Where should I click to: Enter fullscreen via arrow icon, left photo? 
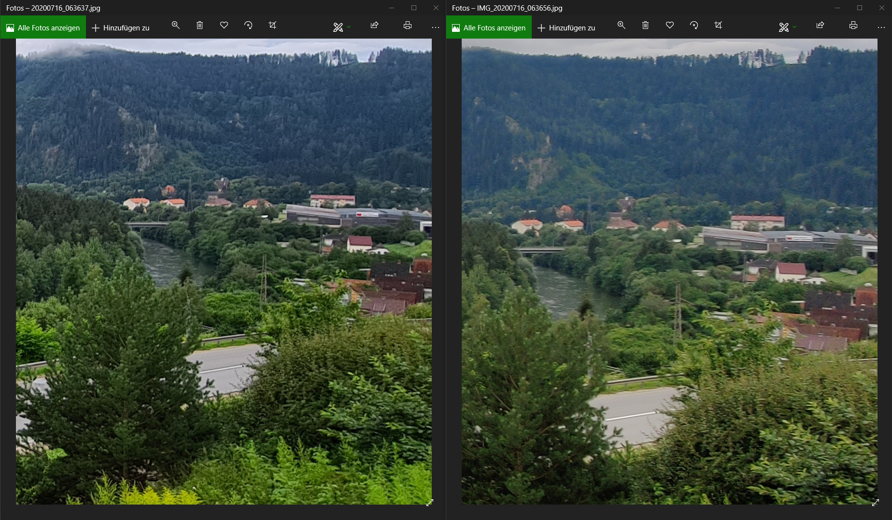click(x=430, y=503)
